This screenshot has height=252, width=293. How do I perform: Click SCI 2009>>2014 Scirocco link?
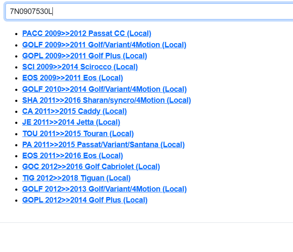[80, 67]
